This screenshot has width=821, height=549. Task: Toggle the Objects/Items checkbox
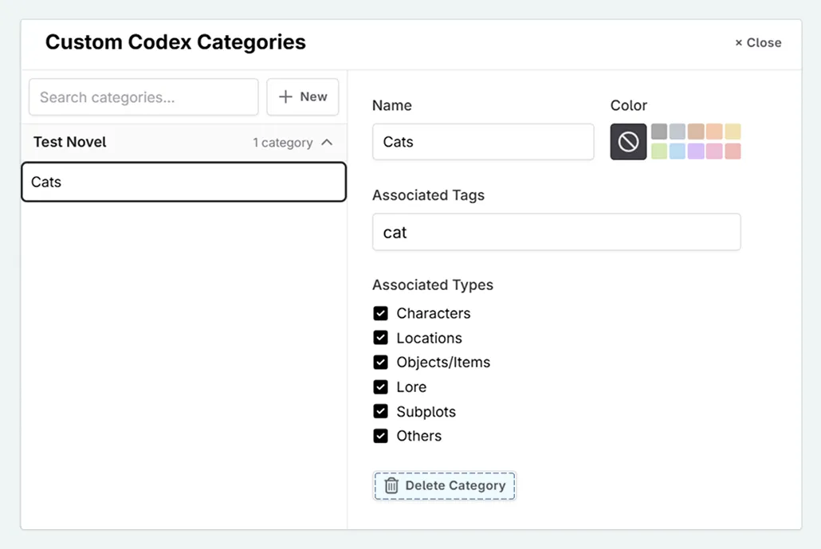pyautogui.click(x=380, y=362)
